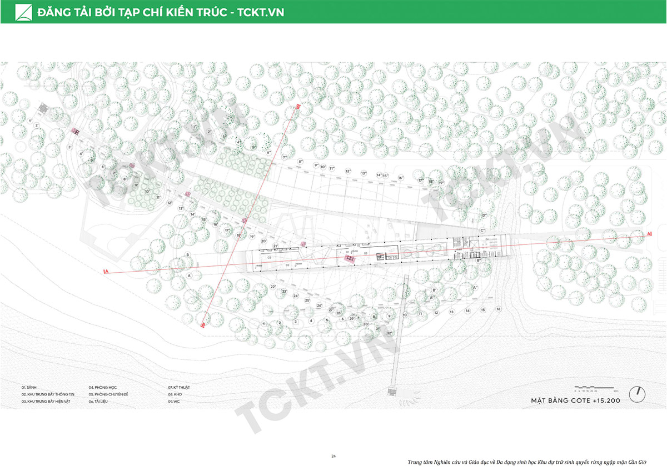Click the grid bubble labeled 22'
Screen dimensions: 667x471
[x=273, y=287]
